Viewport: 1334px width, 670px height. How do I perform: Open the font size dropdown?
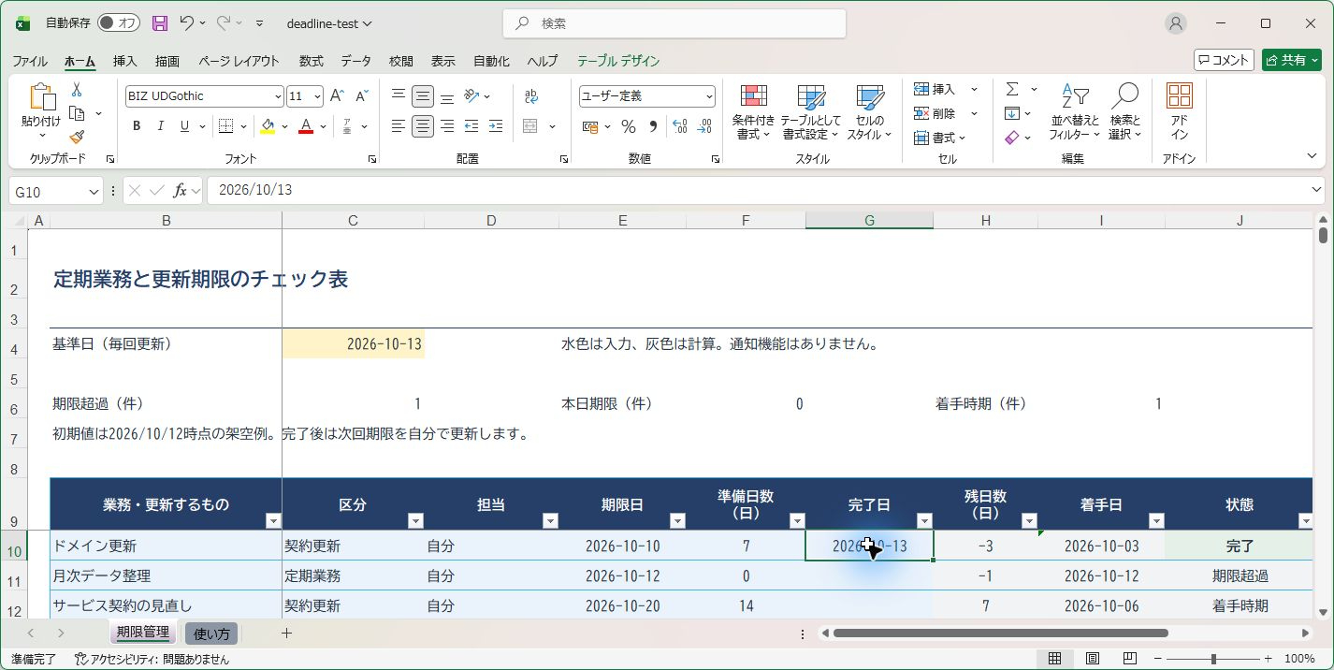(317, 96)
